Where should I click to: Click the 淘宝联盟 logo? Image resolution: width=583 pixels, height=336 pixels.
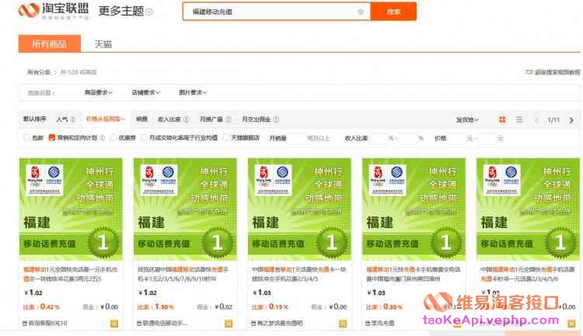tap(54, 11)
